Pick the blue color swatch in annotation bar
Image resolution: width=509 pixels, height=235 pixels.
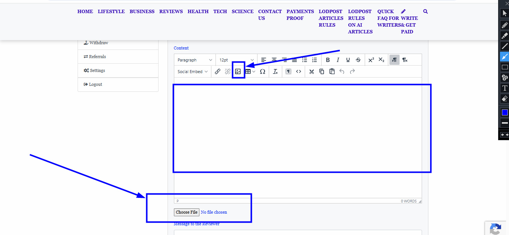(x=505, y=112)
